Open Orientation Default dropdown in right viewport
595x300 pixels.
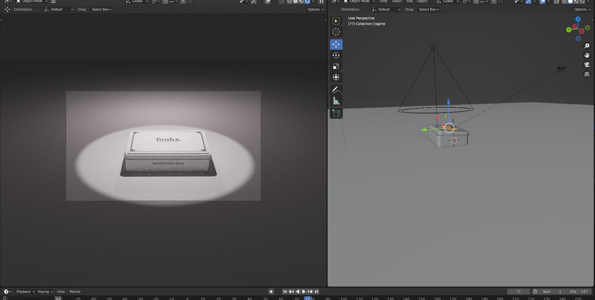(386, 9)
